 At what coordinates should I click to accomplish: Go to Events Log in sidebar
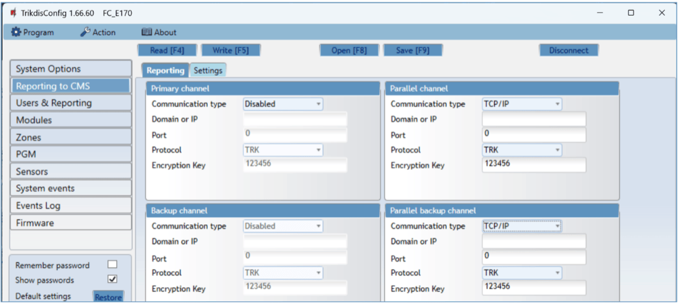[x=71, y=205]
